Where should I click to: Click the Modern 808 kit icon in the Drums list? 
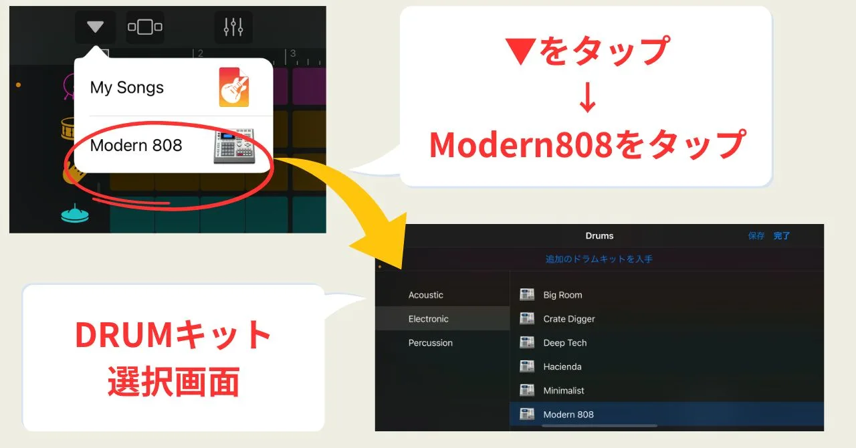527,414
